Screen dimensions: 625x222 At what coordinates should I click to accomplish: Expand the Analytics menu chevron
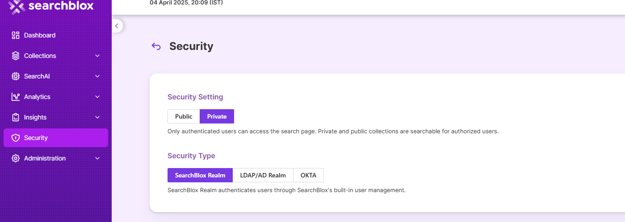point(97,97)
